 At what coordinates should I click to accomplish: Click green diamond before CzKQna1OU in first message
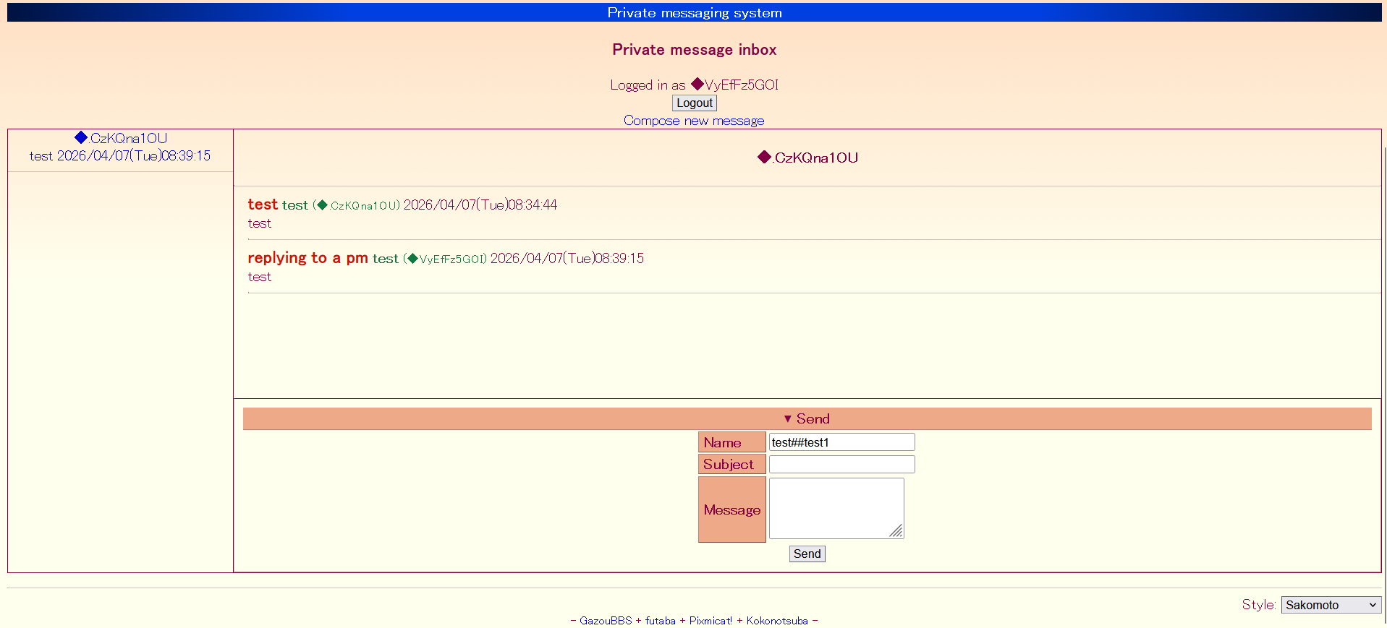tap(323, 205)
